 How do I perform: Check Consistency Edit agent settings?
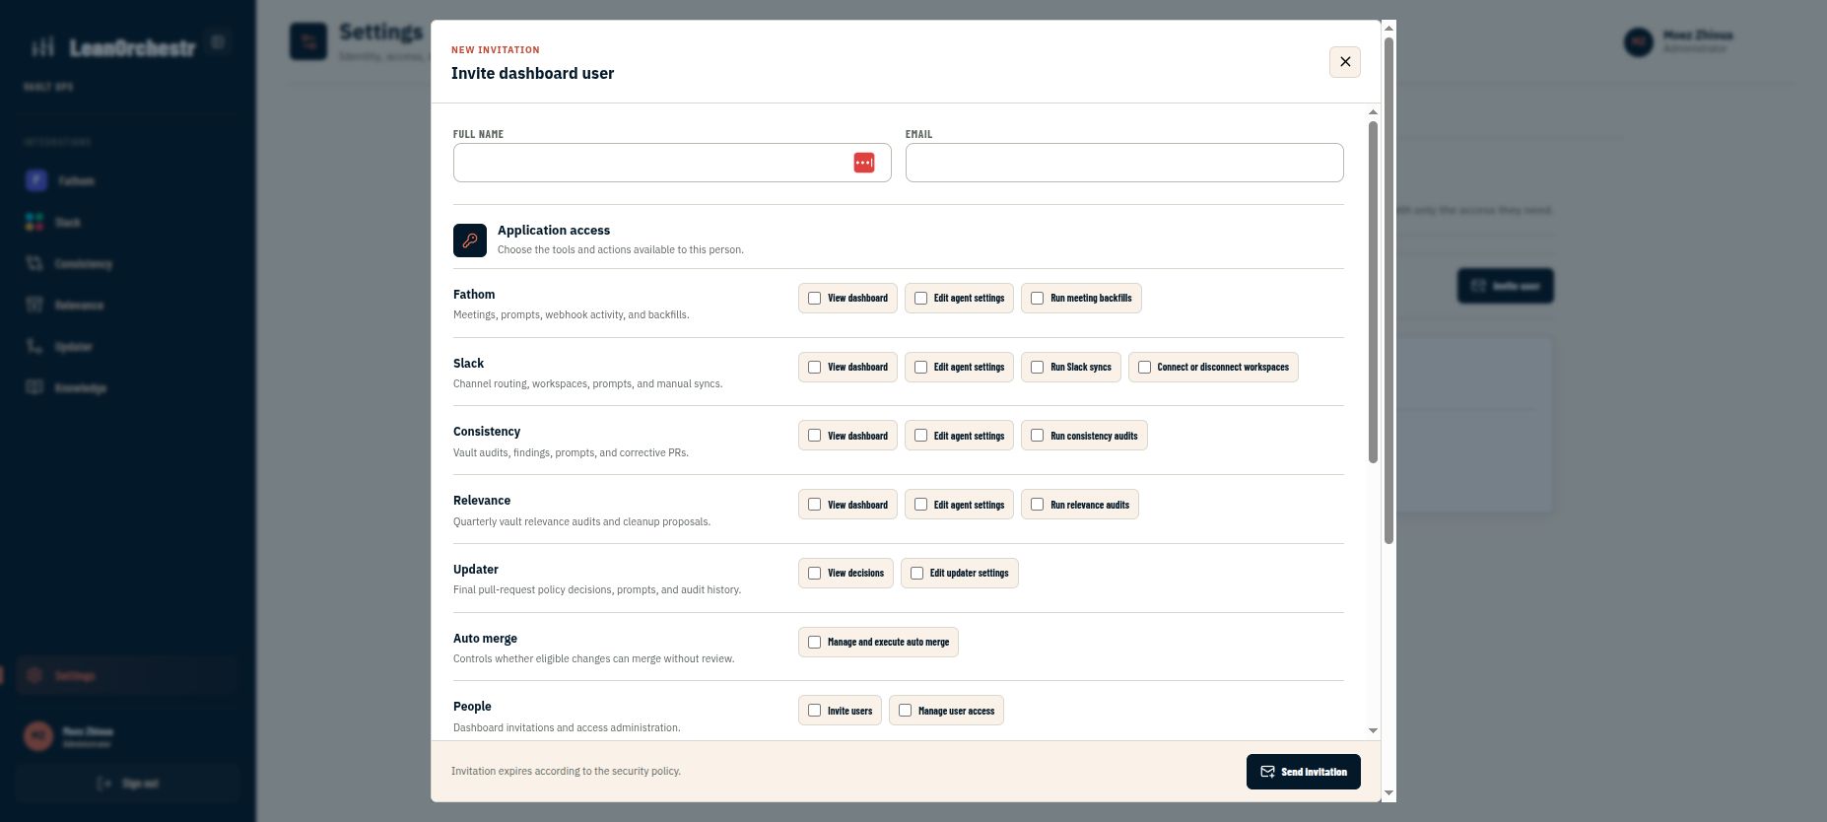(920, 436)
